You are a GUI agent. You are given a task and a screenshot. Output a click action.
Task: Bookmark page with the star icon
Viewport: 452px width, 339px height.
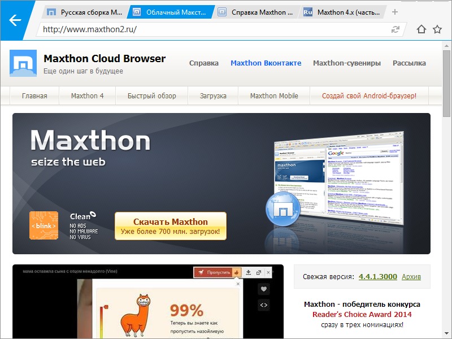[437, 29]
